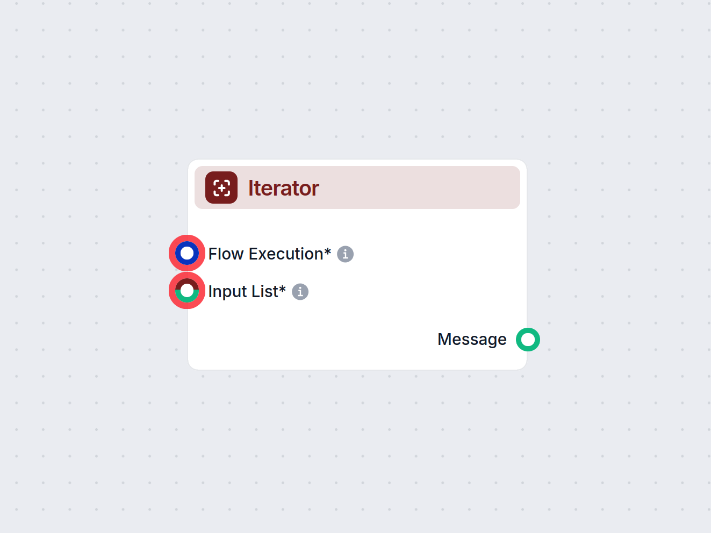Image resolution: width=711 pixels, height=533 pixels.
Task: Click the green Message output handle
Action: point(528,340)
